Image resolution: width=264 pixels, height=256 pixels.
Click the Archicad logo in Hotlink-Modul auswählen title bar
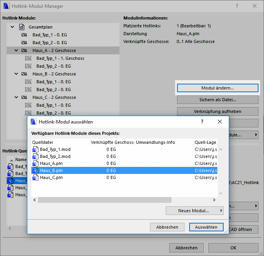(x=34, y=122)
